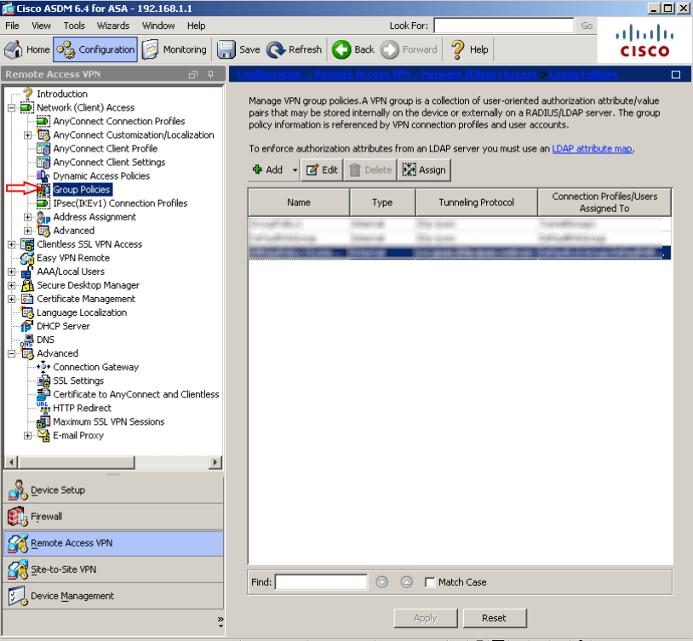Click the AnyConnect Client Profile icon
693x641 pixels.
(x=43, y=148)
